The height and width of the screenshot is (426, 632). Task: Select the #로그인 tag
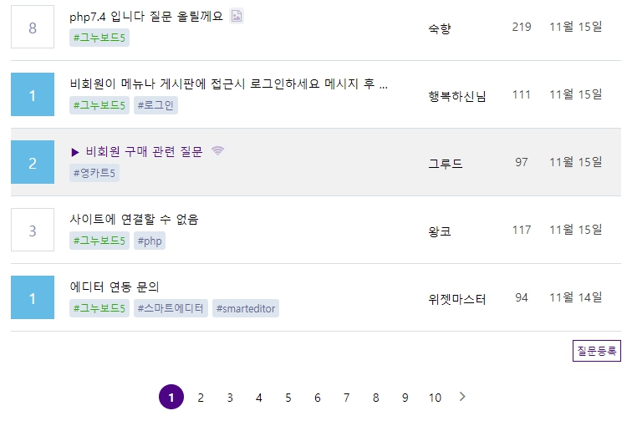tap(155, 105)
